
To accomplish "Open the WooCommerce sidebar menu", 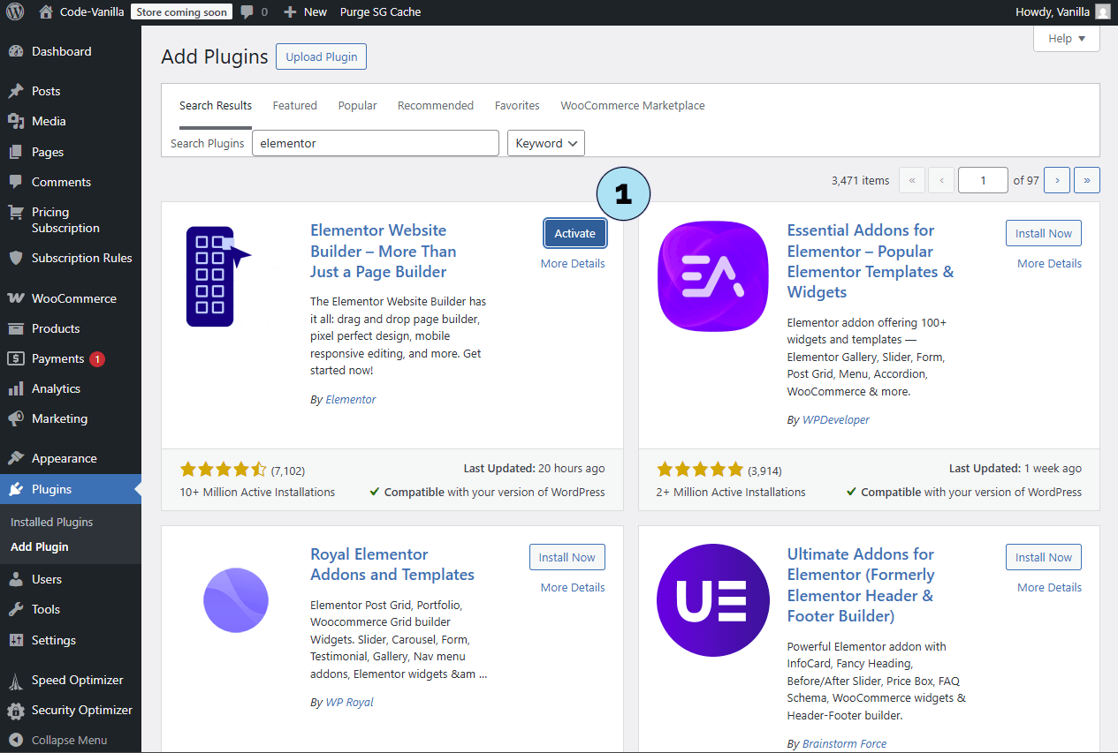I will (x=73, y=298).
